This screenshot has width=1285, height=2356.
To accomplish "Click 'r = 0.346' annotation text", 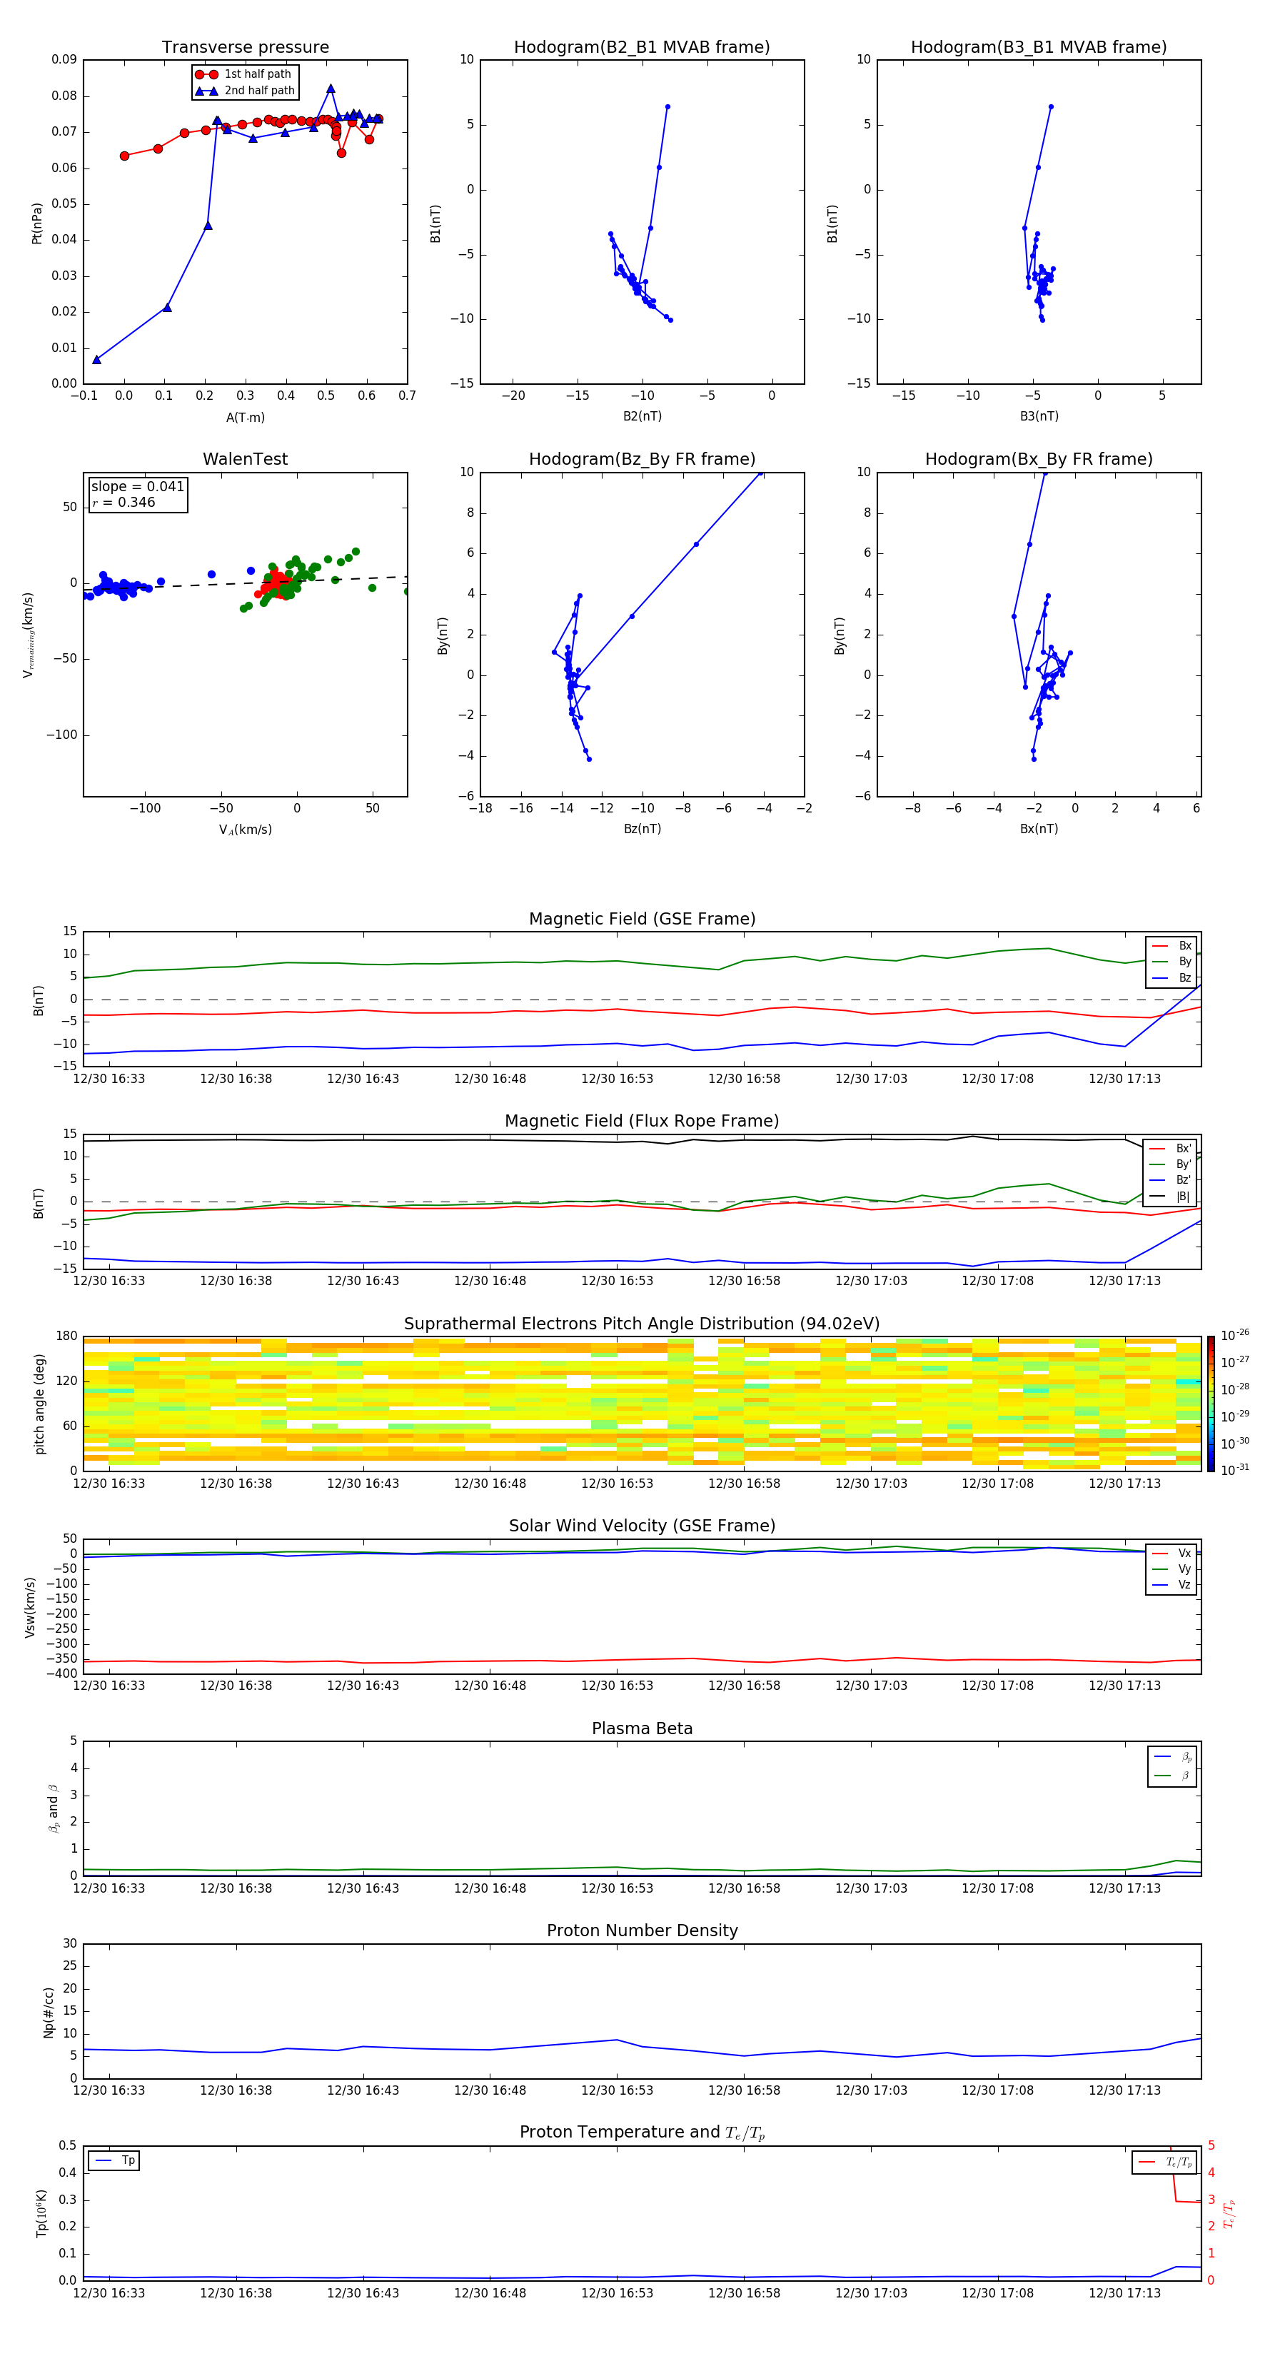I will coord(124,502).
